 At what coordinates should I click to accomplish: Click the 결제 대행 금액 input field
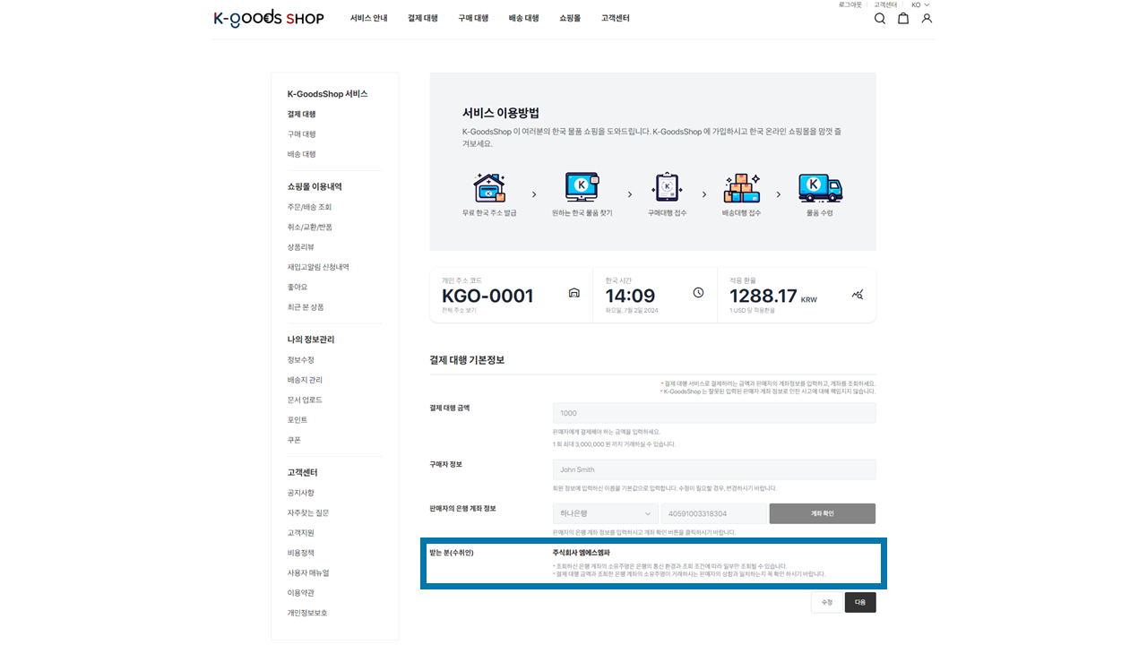click(x=713, y=413)
